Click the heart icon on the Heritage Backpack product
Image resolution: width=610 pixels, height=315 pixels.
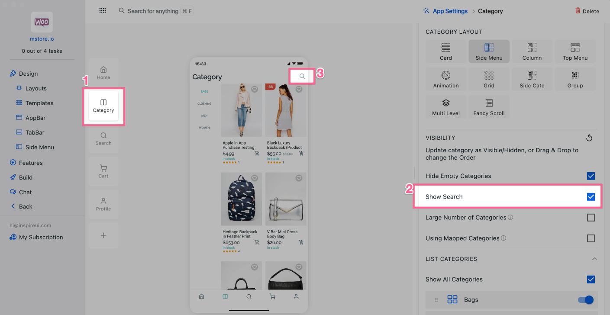pyautogui.click(x=255, y=178)
